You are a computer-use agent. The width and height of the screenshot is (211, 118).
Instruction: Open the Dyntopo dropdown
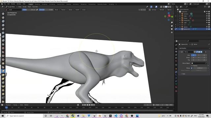pyautogui.click(x=155, y=10)
